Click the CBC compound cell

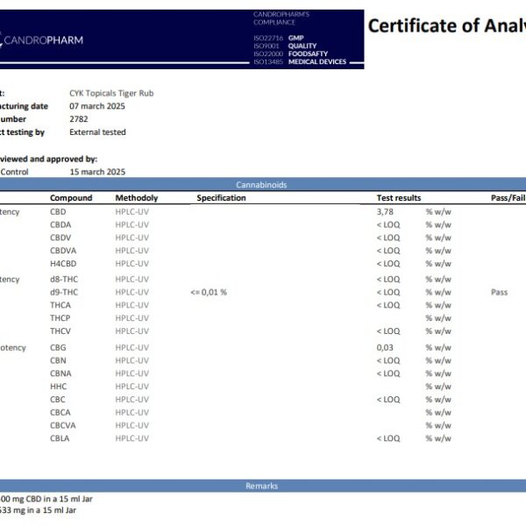(58, 400)
